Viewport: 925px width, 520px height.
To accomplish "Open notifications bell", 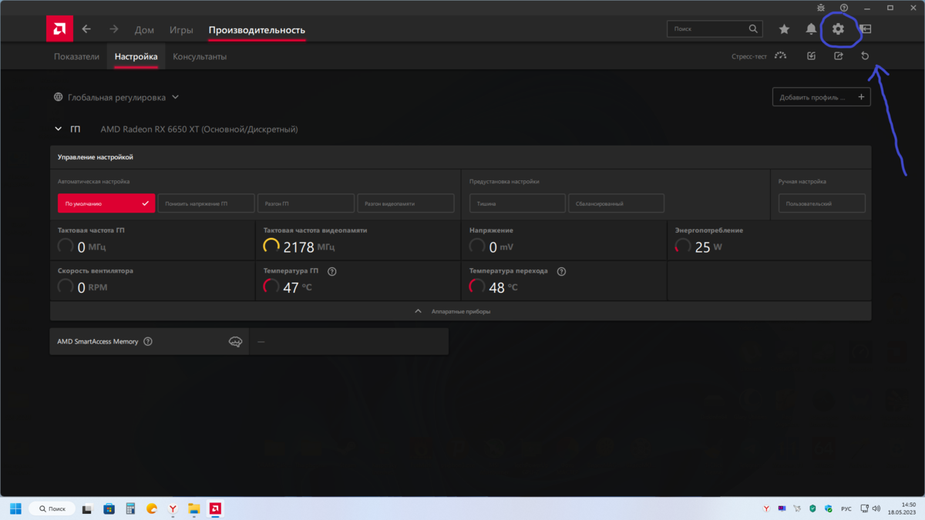I will pos(811,29).
